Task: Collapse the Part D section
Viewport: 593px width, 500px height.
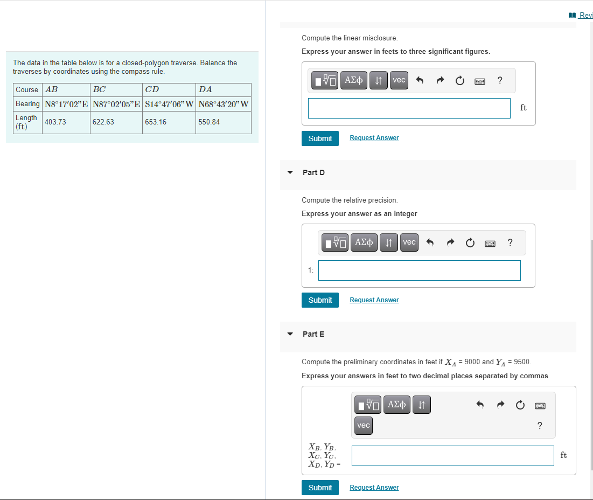Action: click(x=290, y=172)
